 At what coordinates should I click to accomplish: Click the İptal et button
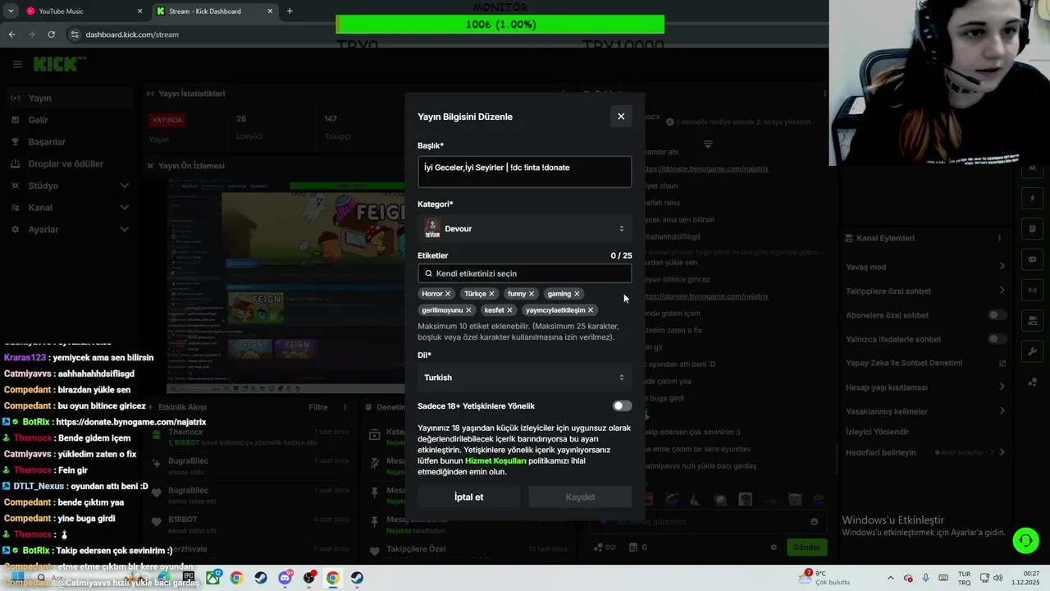468,497
